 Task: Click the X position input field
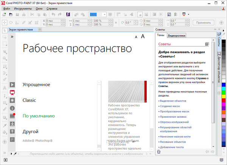[53, 20]
